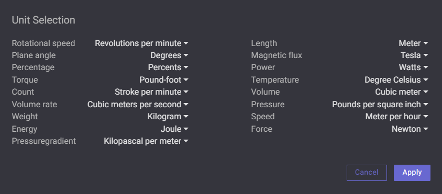Expand the Plane angle Degrees dropdown
The height and width of the screenshot is (194, 442).
click(169, 55)
